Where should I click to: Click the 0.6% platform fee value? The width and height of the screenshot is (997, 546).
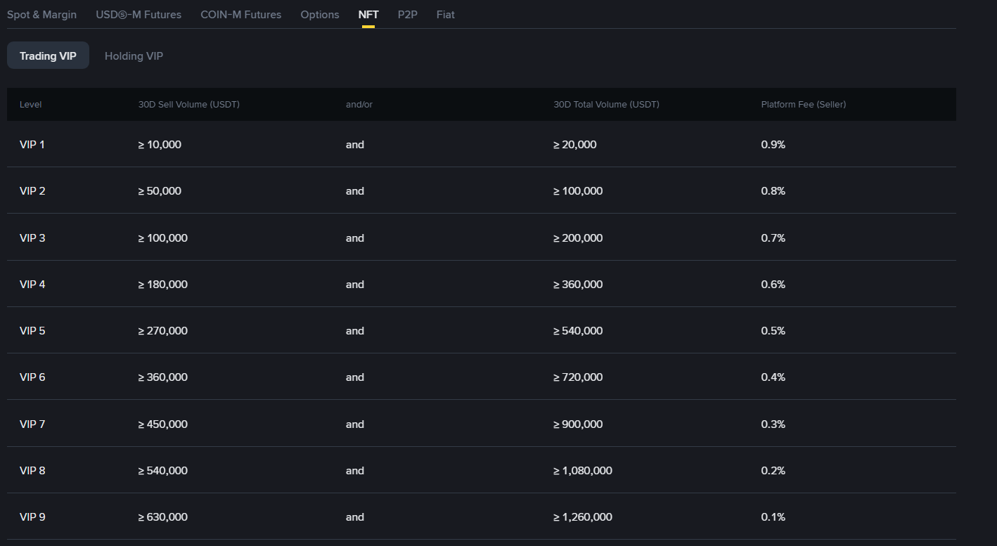[x=773, y=284]
